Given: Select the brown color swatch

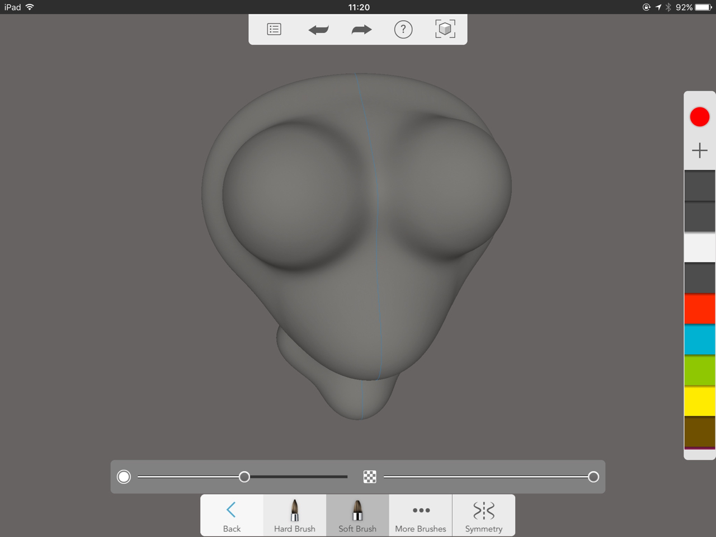Looking at the screenshot, I should click(x=700, y=431).
